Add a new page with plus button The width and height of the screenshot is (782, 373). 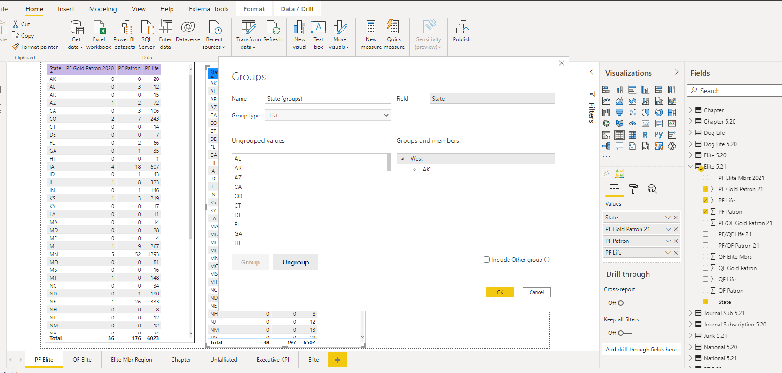click(337, 360)
